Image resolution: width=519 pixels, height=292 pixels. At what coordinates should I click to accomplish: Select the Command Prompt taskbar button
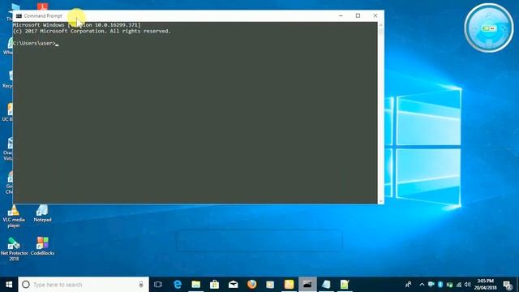click(x=307, y=285)
